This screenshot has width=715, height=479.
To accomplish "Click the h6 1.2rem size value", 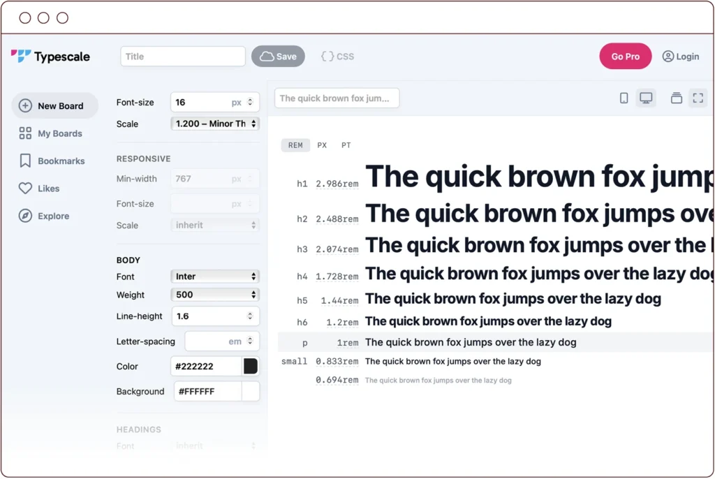I will [x=342, y=323].
